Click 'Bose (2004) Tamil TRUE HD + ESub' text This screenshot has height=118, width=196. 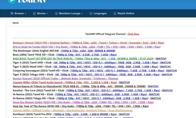pos(33,55)
